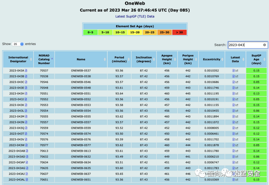Select the ONEWEB-0637 name cell
The height and width of the screenshot is (185, 269).
81,174
